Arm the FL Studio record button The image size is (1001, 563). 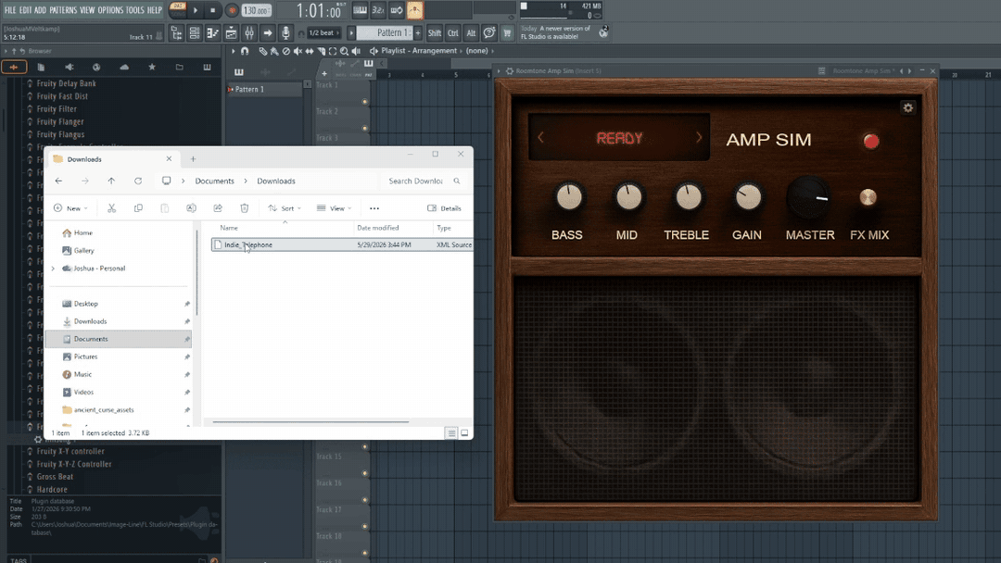coord(232,10)
